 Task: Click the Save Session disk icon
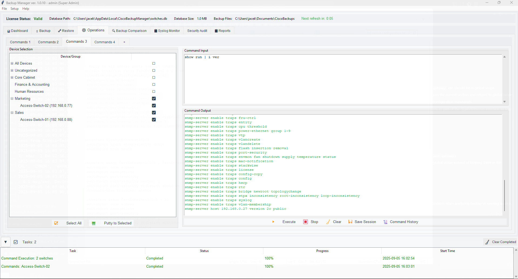coord(350,222)
